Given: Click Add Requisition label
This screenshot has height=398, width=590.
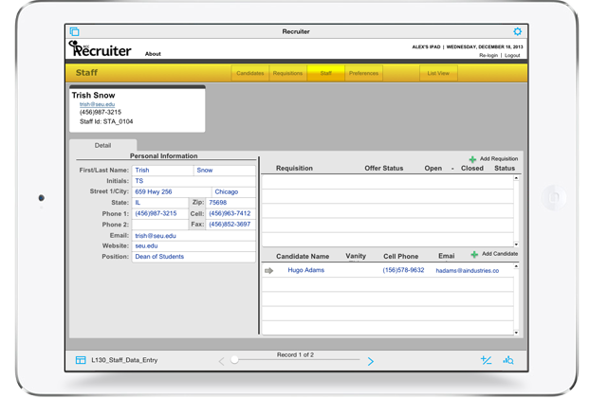Looking at the screenshot, I should click(x=499, y=159).
